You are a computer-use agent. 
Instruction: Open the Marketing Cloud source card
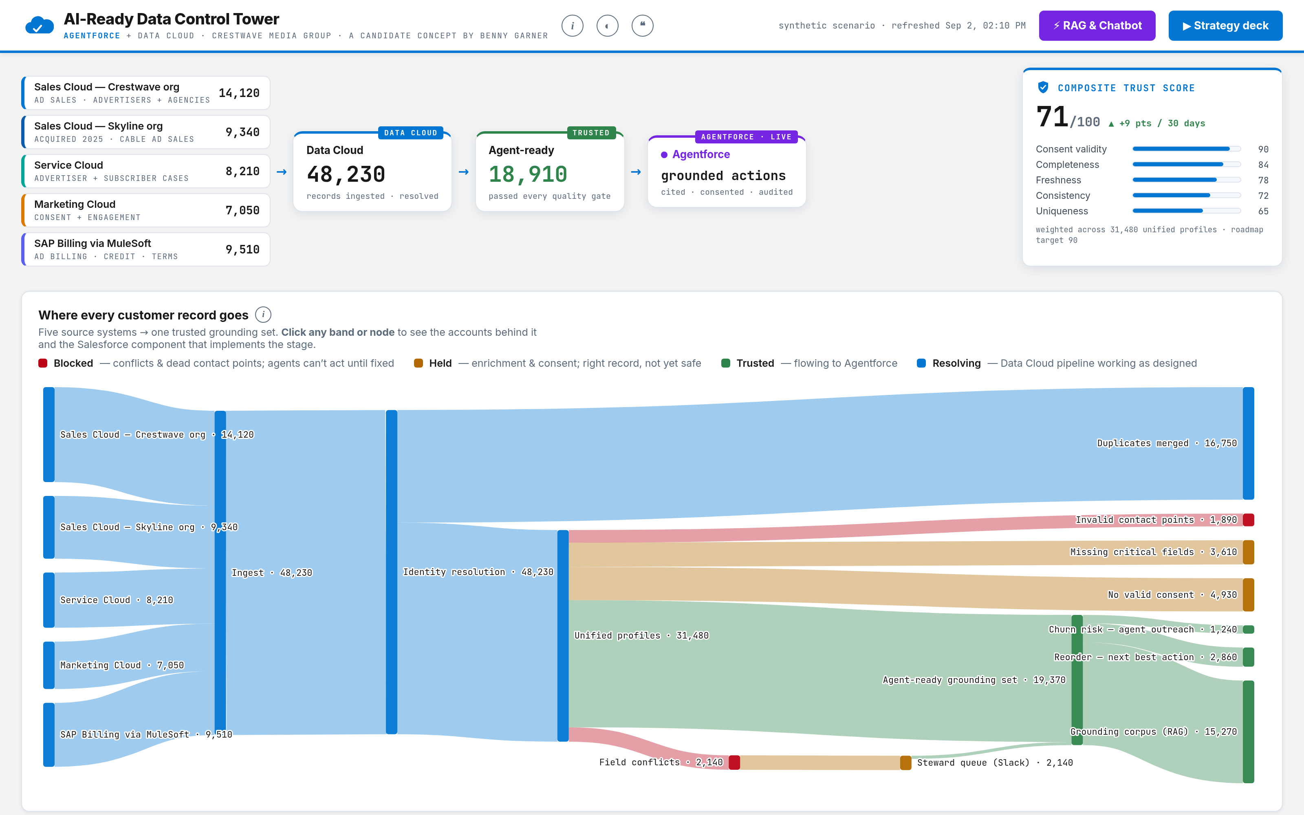[146, 210]
